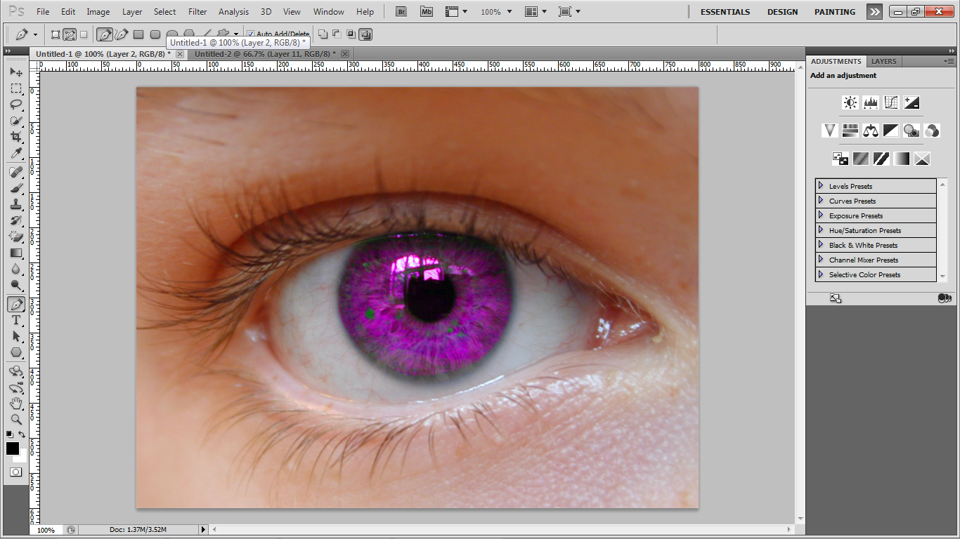Select the Eraser tool

15,237
